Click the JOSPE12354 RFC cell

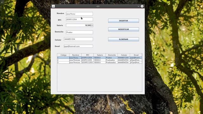pyautogui.click(x=88, y=58)
